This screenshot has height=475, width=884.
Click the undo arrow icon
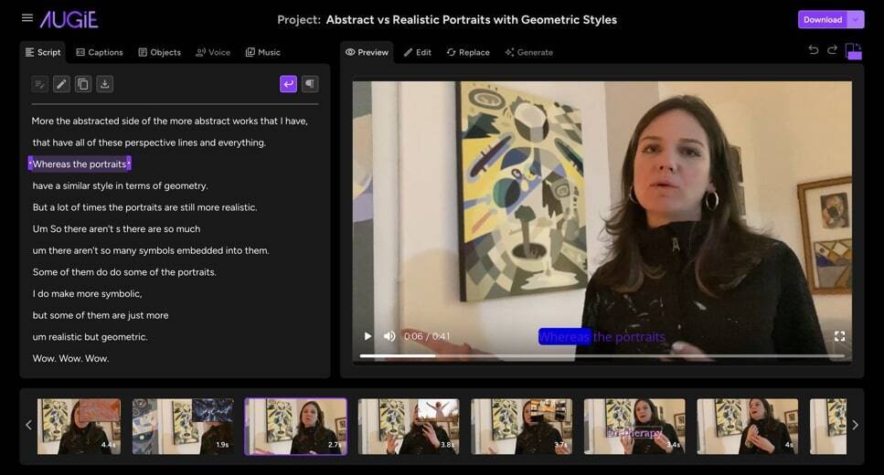pos(813,51)
